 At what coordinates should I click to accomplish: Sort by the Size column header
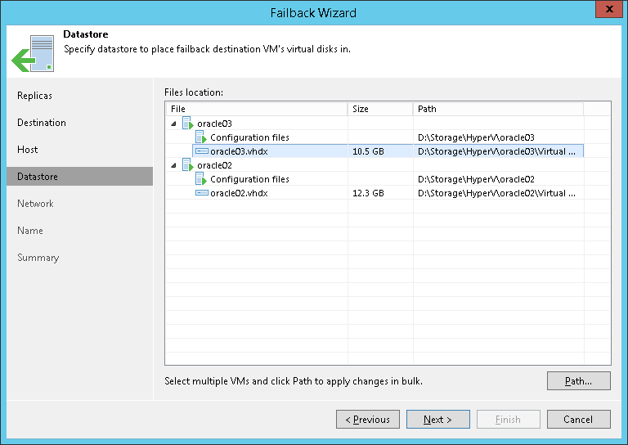coord(380,109)
